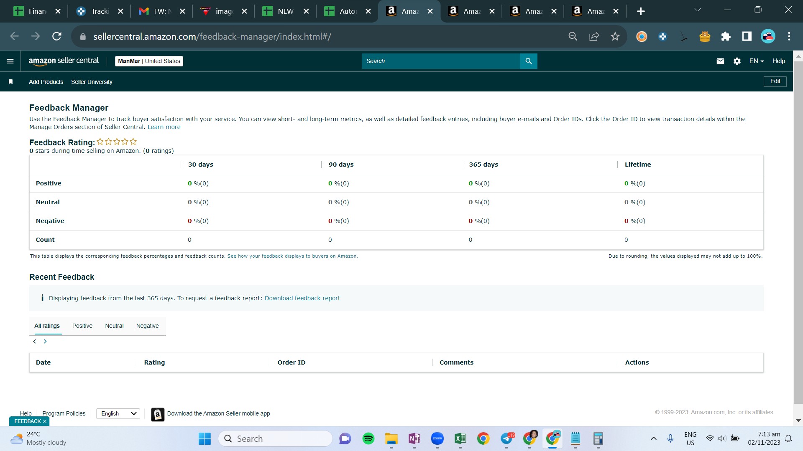Open Seller University link

tap(92, 82)
